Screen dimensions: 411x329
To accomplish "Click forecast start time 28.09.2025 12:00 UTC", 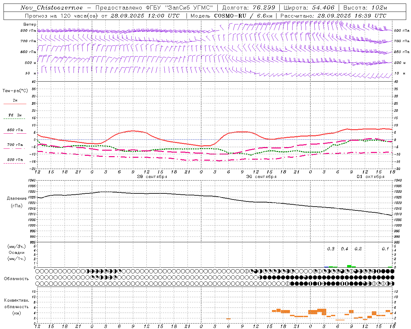I will [x=145, y=16].
